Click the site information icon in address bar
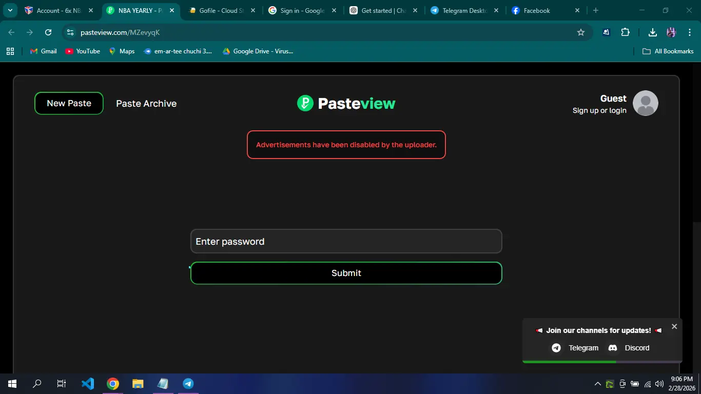 coord(70,32)
